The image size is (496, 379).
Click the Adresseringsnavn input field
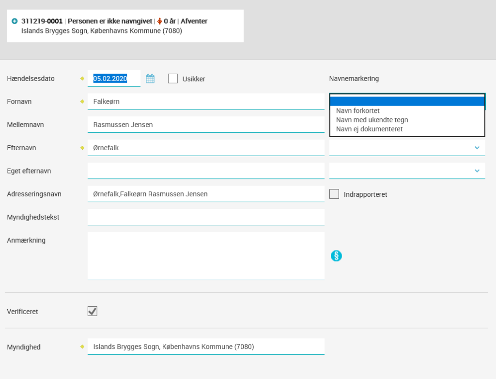(x=206, y=194)
